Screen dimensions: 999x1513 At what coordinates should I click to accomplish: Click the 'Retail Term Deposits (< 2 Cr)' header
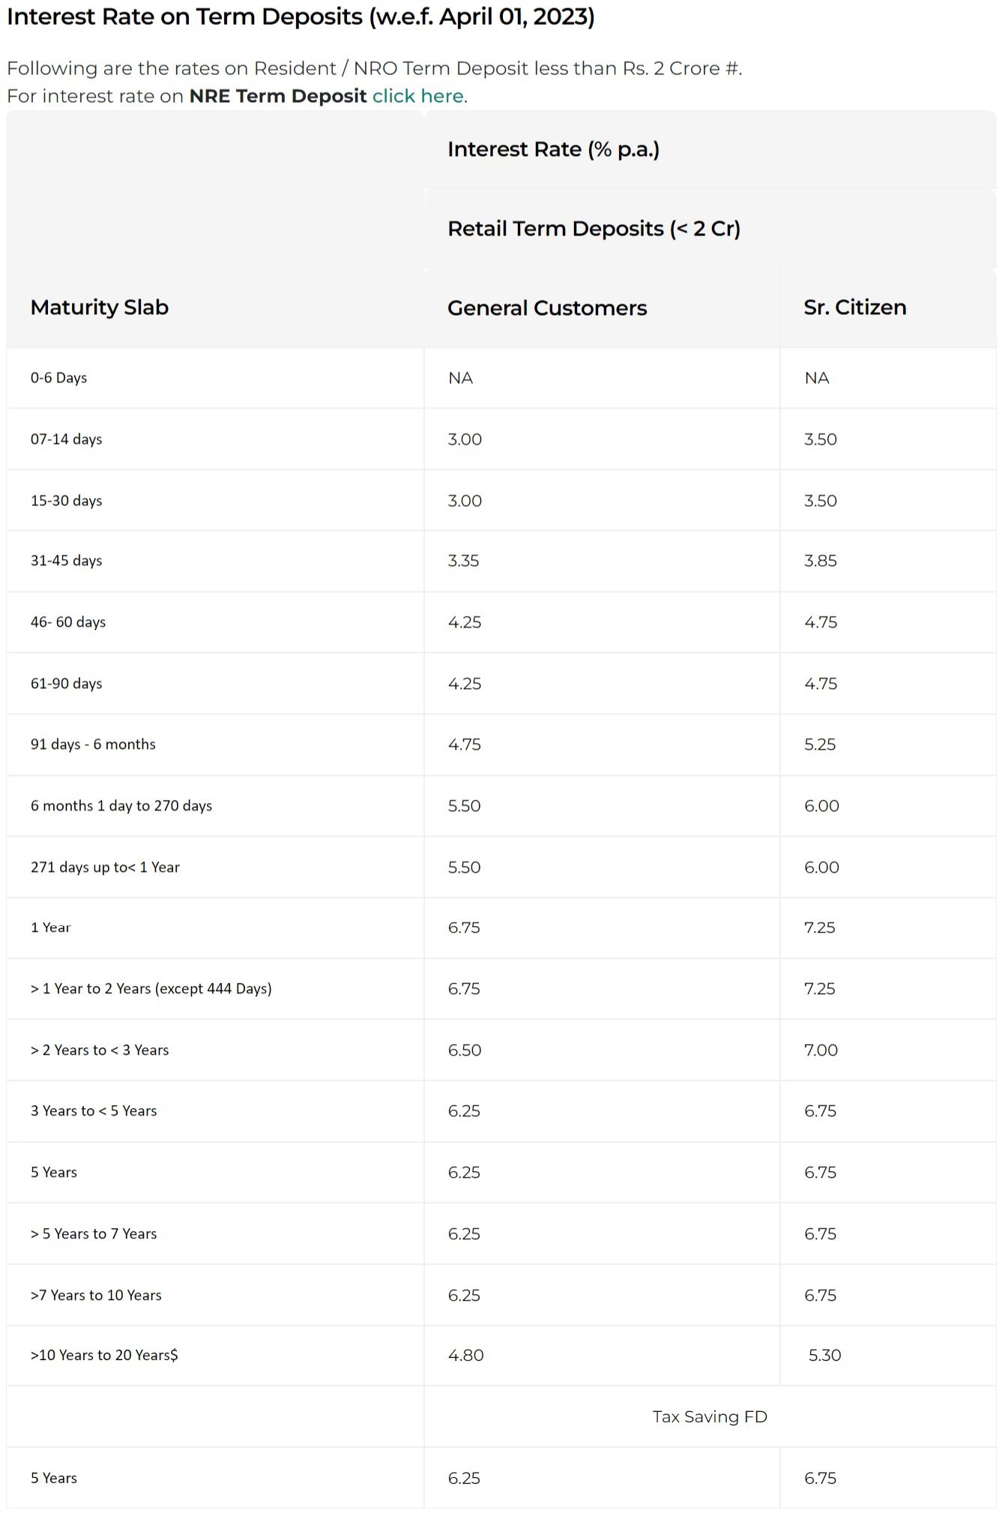(x=594, y=229)
